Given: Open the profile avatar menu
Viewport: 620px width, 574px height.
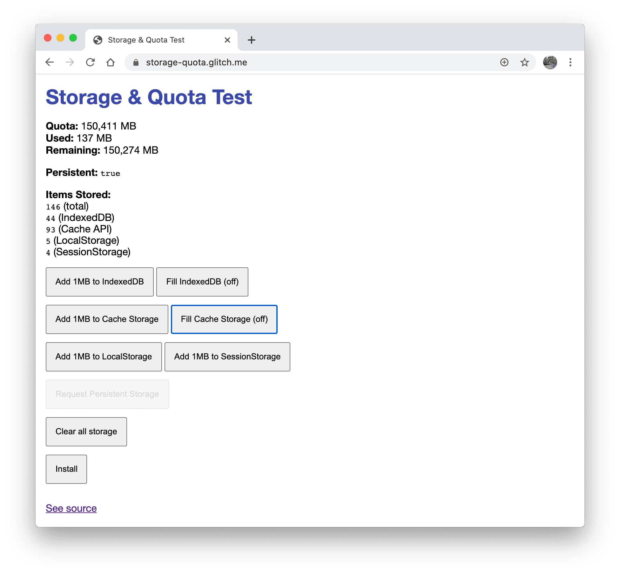Looking at the screenshot, I should pos(550,62).
